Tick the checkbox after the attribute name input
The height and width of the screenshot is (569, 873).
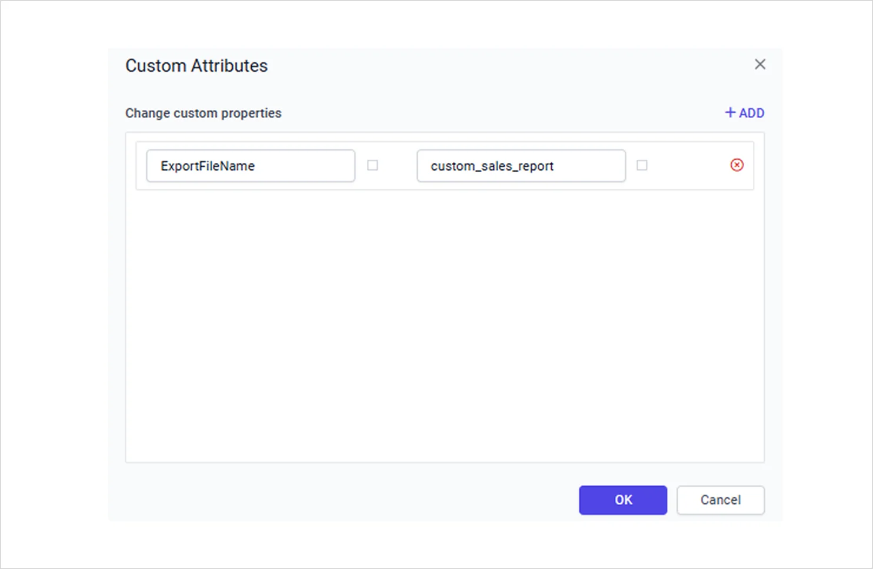(372, 166)
